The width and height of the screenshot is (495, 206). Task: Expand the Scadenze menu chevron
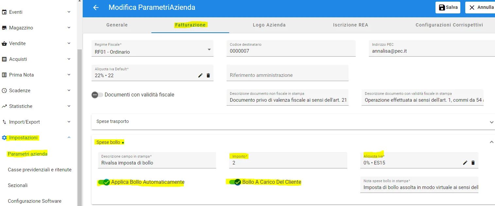(69, 91)
